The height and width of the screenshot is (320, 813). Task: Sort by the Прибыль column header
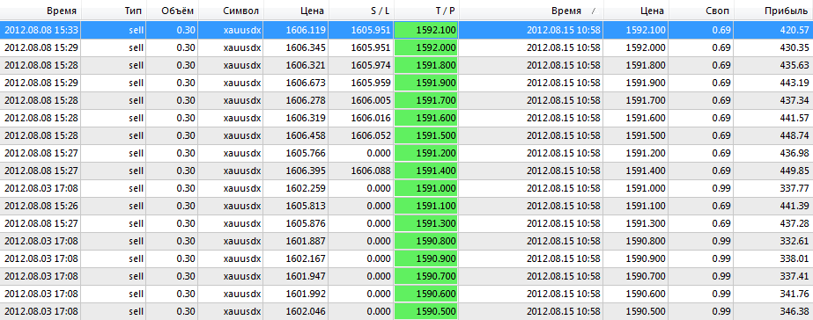click(x=773, y=11)
